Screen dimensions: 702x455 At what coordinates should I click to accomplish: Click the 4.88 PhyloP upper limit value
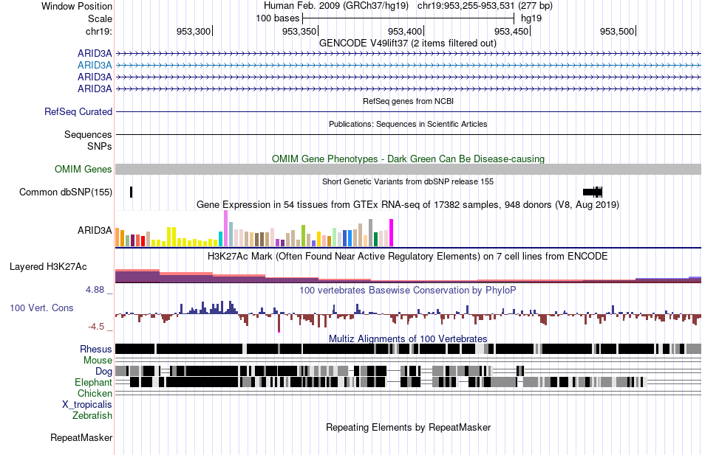95,290
